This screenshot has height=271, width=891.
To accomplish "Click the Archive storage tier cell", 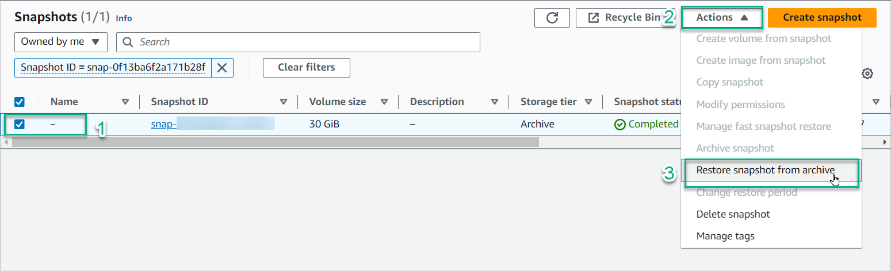I will tap(537, 124).
